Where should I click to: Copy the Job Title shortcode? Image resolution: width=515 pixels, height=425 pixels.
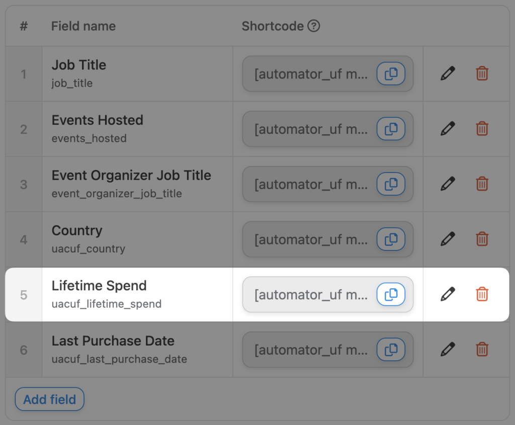[391, 73]
